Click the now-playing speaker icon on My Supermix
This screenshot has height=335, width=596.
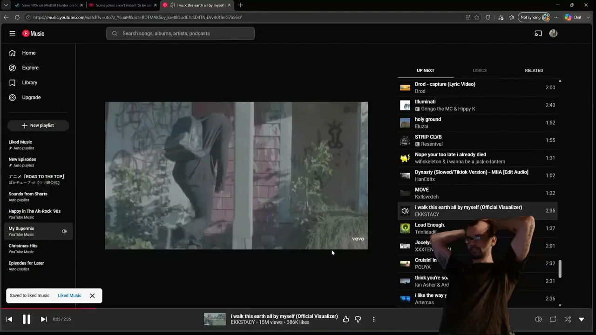coord(64,231)
